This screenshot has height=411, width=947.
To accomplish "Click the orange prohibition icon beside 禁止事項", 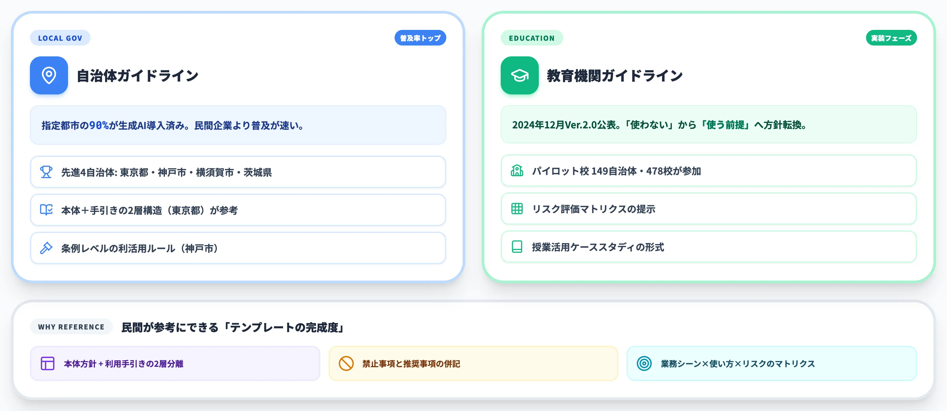I will pyautogui.click(x=346, y=363).
